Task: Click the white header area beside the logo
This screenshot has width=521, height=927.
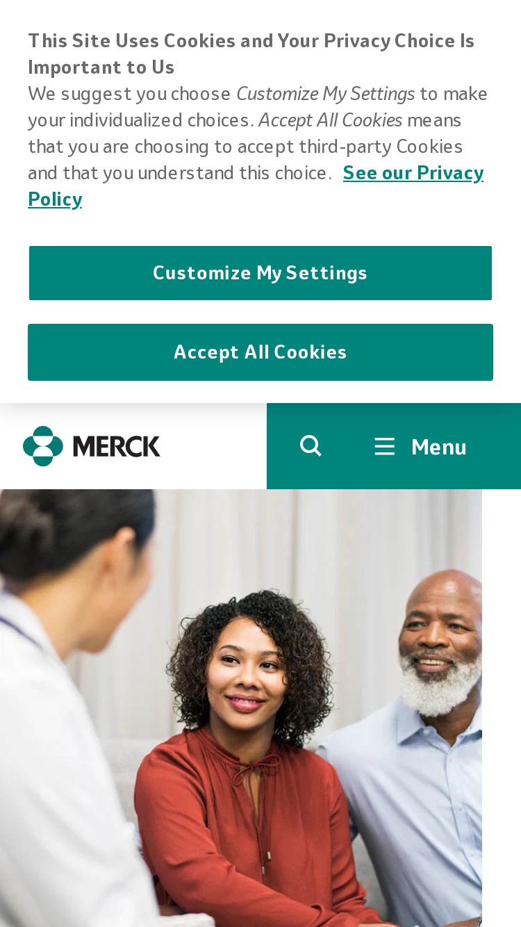Action: [213, 446]
